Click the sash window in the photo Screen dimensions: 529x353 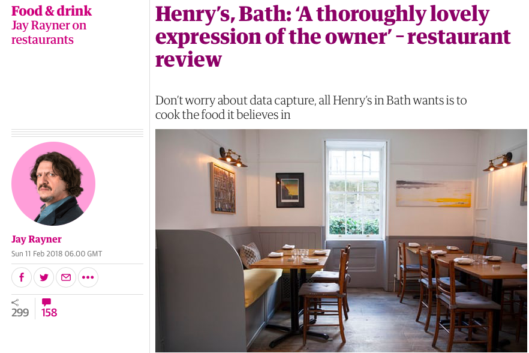click(x=355, y=190)
